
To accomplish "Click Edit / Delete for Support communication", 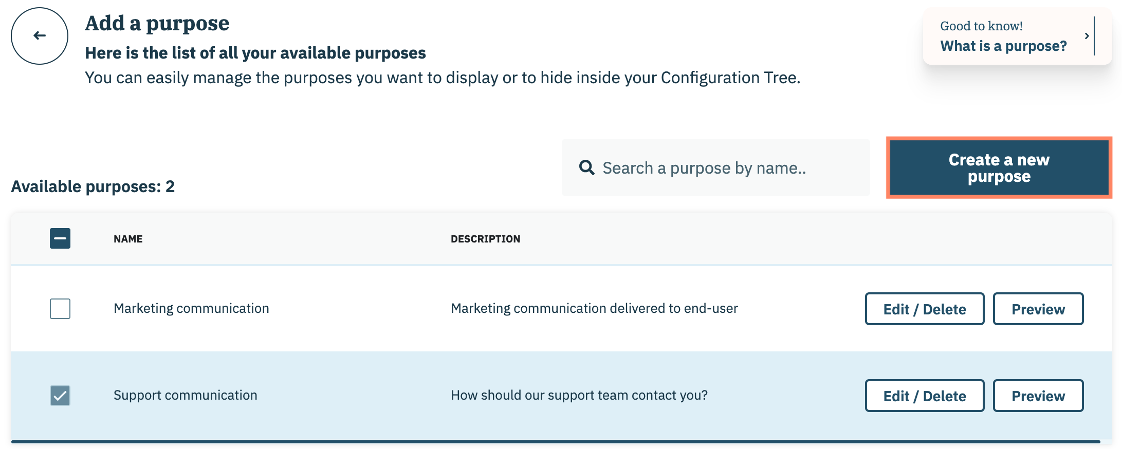I will point(924,396).
